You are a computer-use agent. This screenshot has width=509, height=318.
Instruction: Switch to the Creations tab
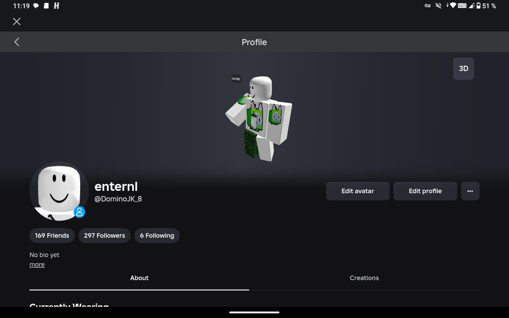[x=364, y=278]
